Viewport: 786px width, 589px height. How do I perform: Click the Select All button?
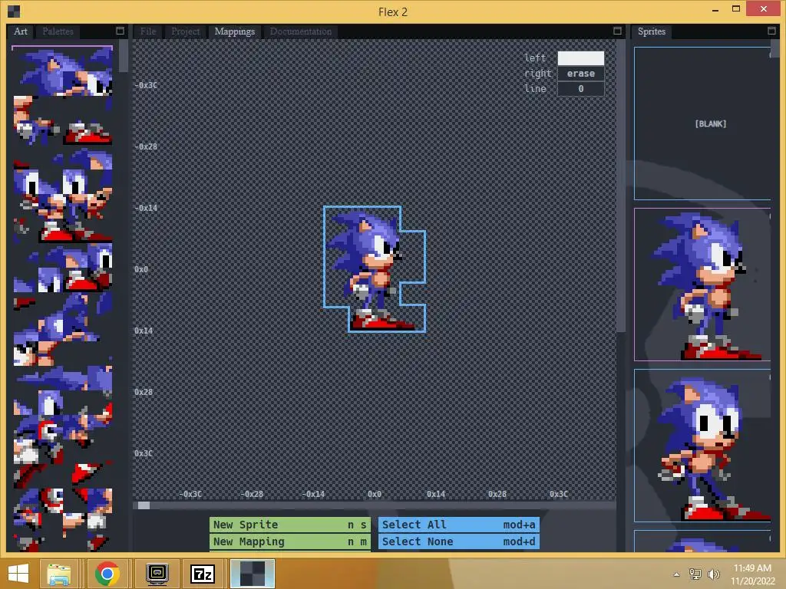pos(459,525)
